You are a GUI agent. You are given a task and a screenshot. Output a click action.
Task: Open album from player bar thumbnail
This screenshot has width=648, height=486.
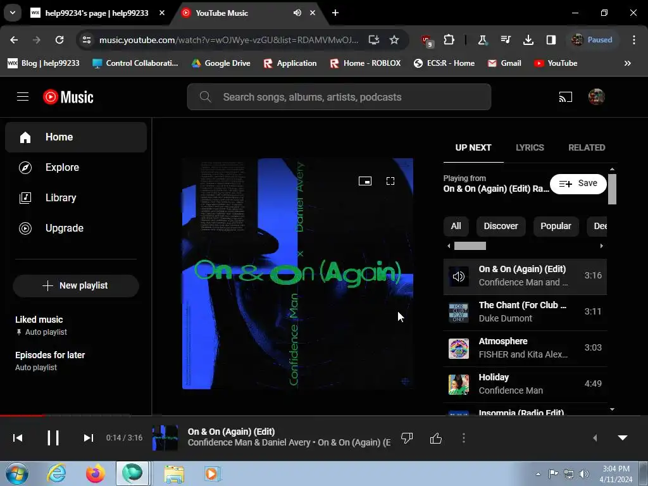165,438
